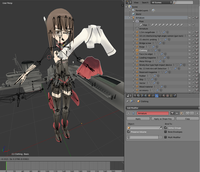Collapse the Scene tree node
Viewport: 200px width, 172px height.
point(126,7)
